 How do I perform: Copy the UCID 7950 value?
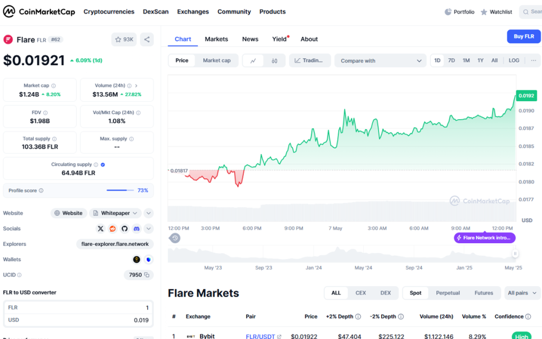pyautogui.click(x=147, y=275)
